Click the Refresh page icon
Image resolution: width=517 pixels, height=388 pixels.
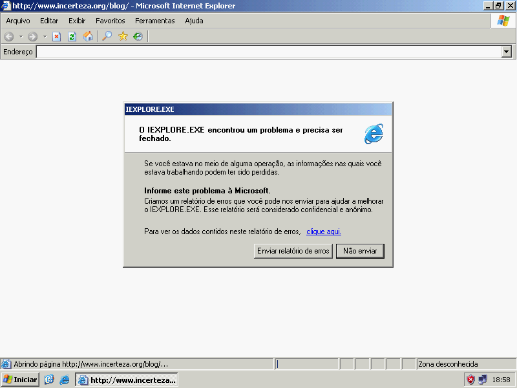72,36
